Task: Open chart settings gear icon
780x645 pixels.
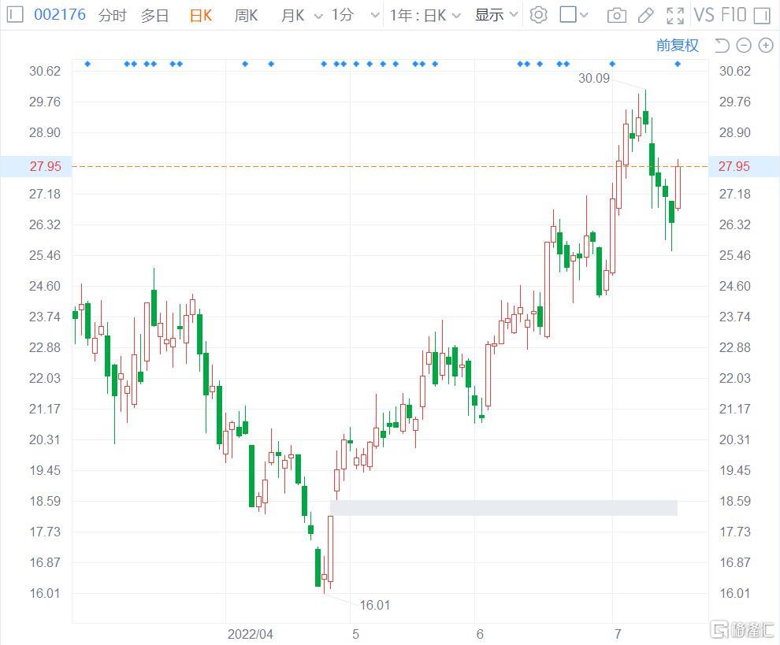Action: click(538, 15)
